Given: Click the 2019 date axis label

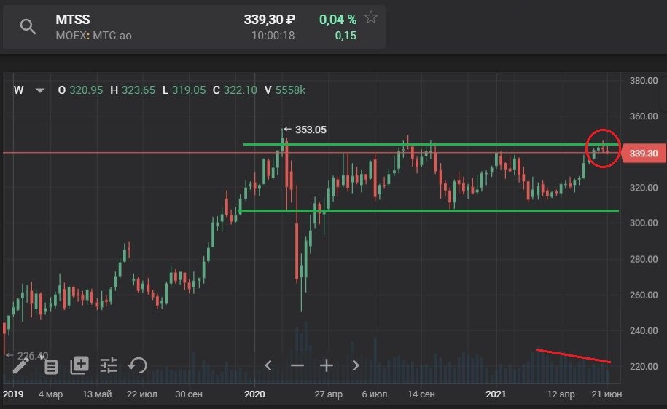Looking at the screenshot, I should 13,394.
